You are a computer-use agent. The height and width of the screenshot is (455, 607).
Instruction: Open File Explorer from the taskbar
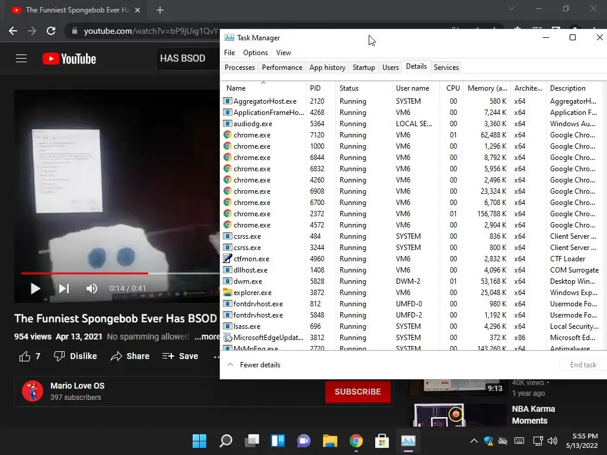(x=330, y=441)
